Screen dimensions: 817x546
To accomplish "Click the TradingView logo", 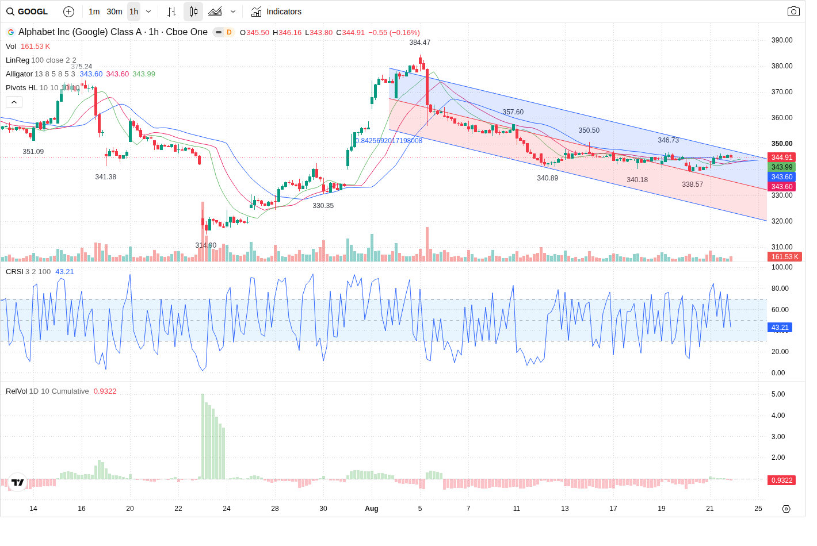I will (18, 482).
